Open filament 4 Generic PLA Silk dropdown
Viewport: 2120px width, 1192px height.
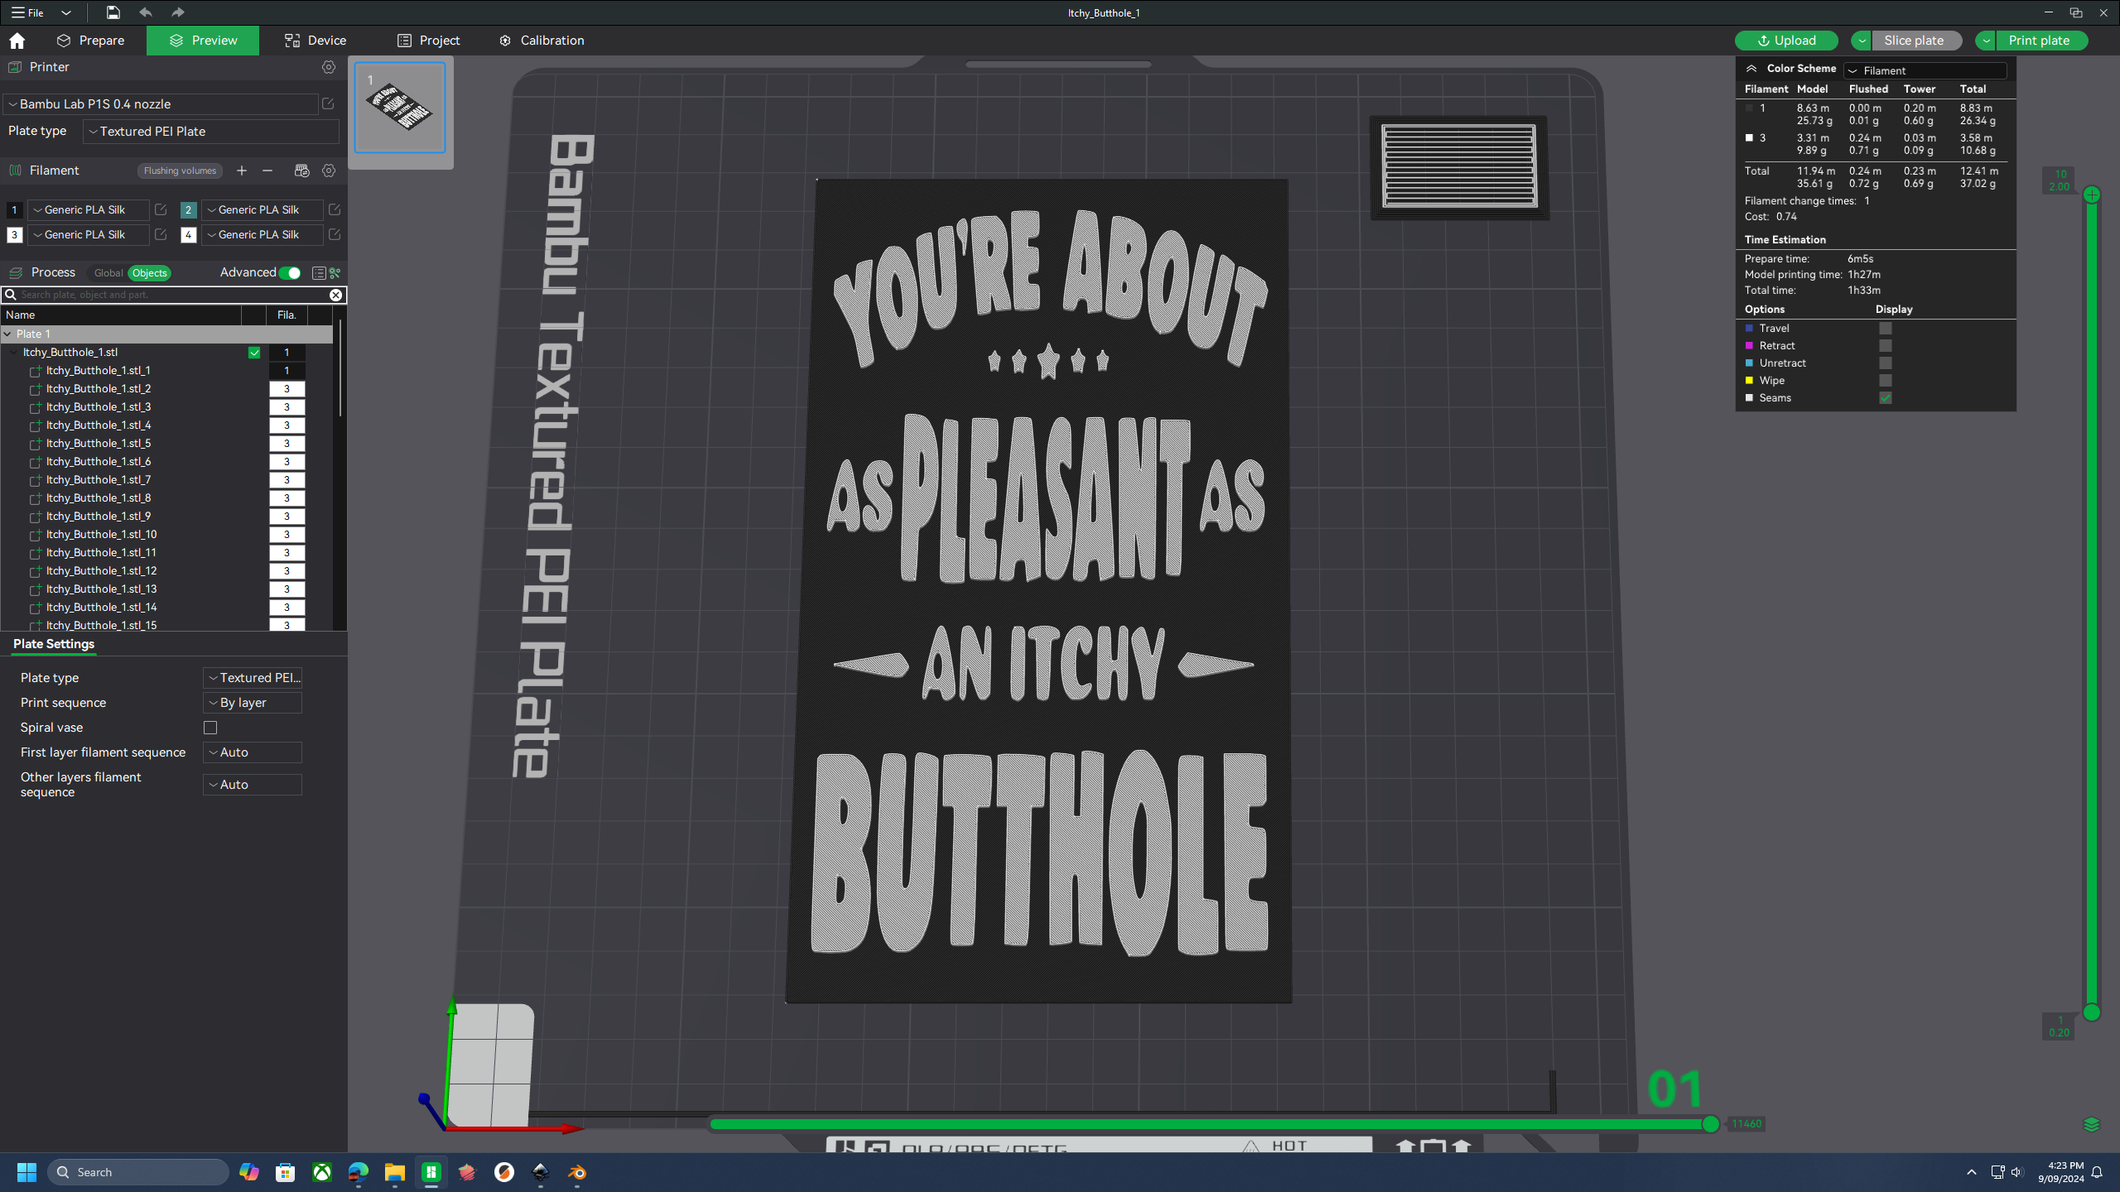[263, 234]
